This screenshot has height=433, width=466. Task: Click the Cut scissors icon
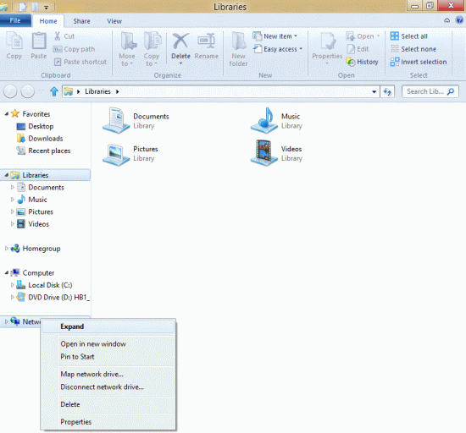pos(58,36)
